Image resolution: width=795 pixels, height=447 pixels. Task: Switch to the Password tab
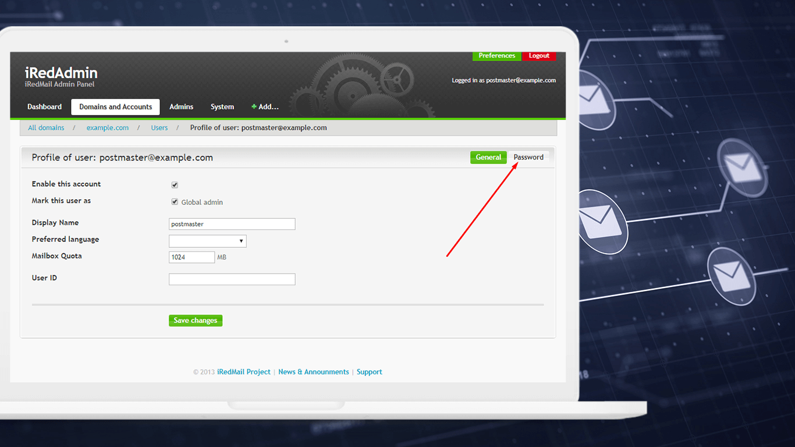point(528,157)
